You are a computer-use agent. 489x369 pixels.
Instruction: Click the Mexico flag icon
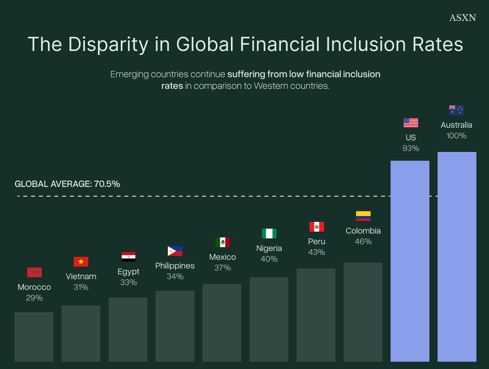pos(223,242)
